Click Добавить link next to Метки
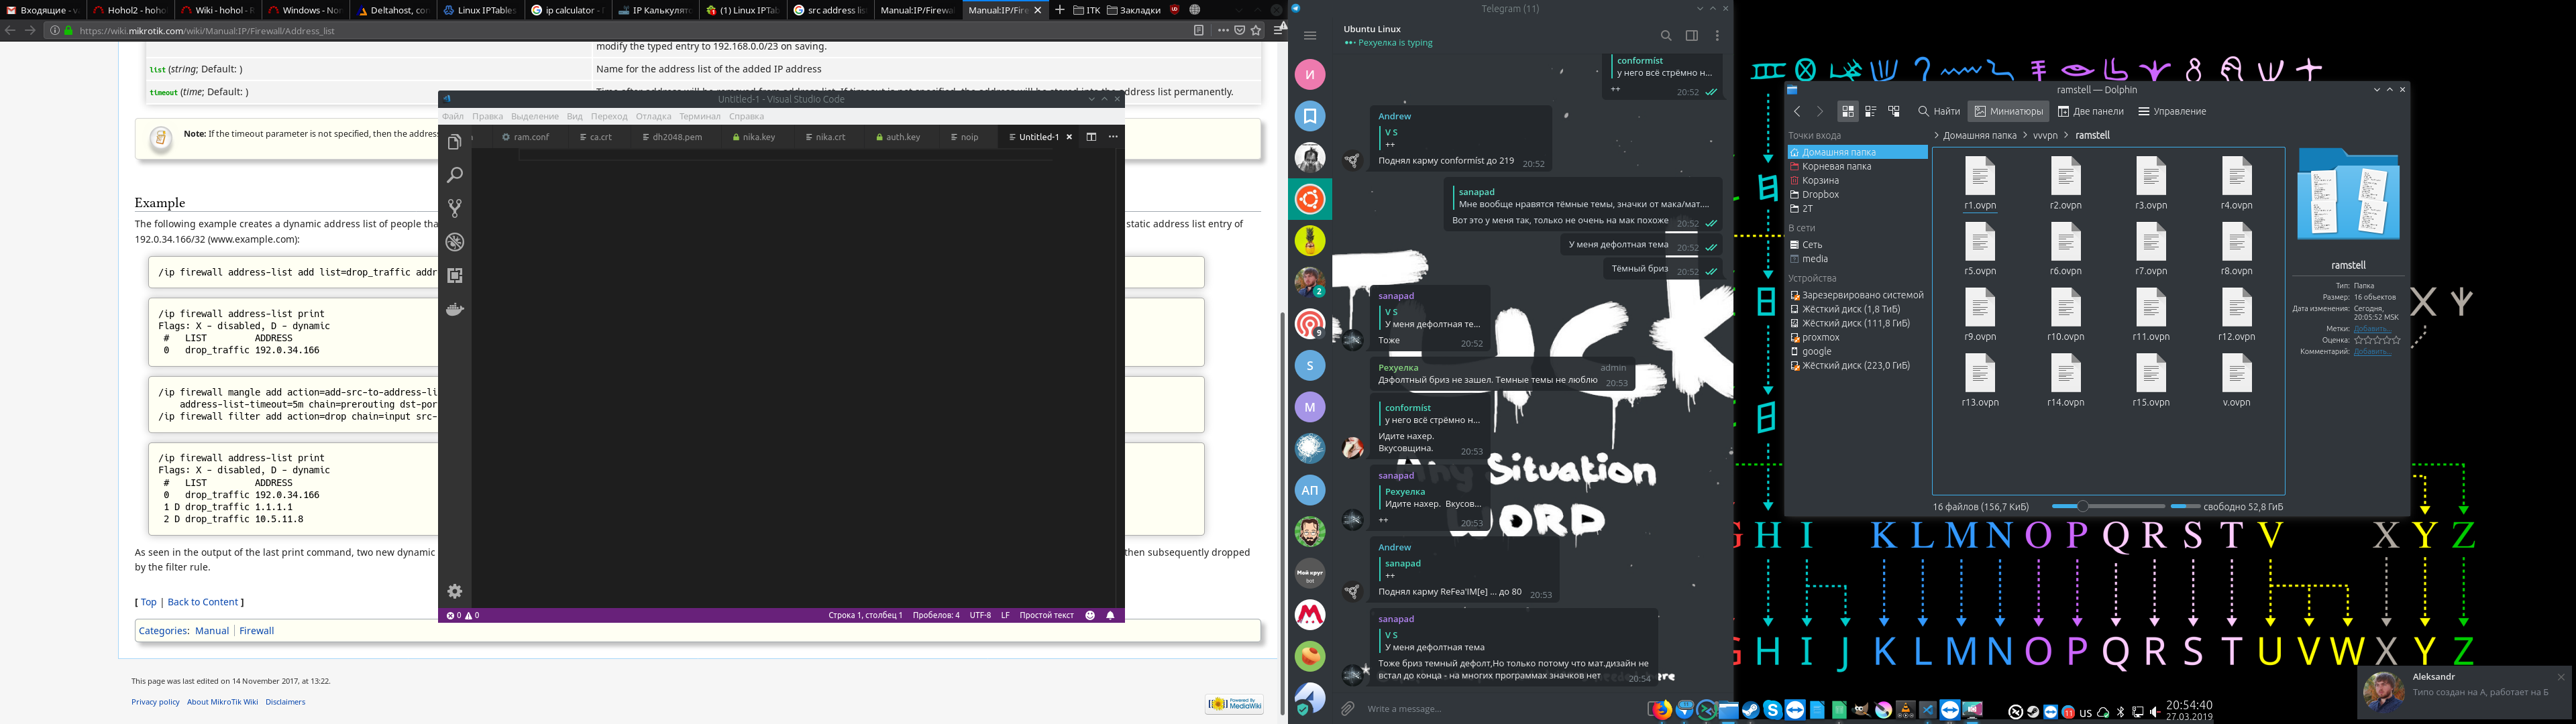The height and width of the screenshot is (724, 2576). tap(2372, 329)
